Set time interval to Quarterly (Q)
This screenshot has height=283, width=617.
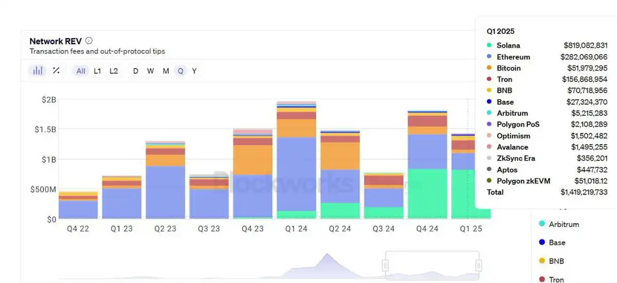181,71
